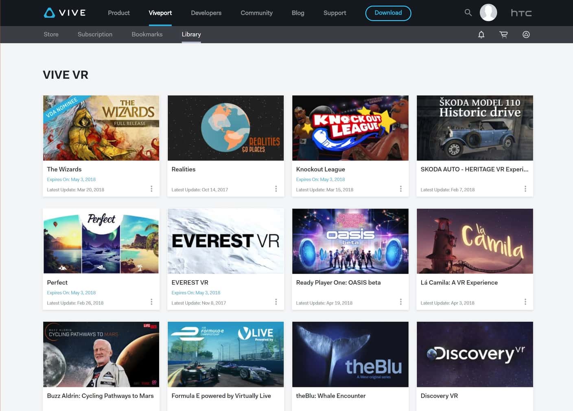Open Skoda Model 110 Historic drive image
Image resolution: width=573 pixels, height=411 pixels.
click(475, 128)
